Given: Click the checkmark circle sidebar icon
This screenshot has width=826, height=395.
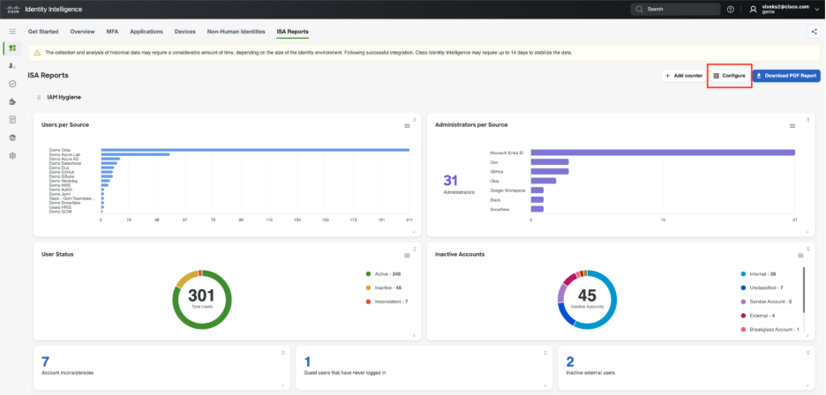Looking at the screenshot, I should [12, 83].
